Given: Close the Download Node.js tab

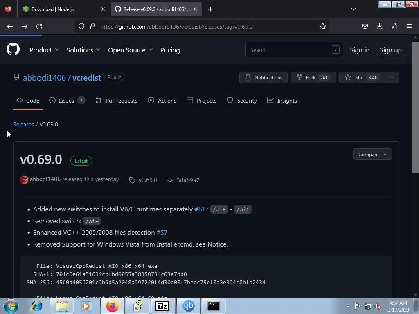Looking at the screenshot, I should click(x=103, y=9).
